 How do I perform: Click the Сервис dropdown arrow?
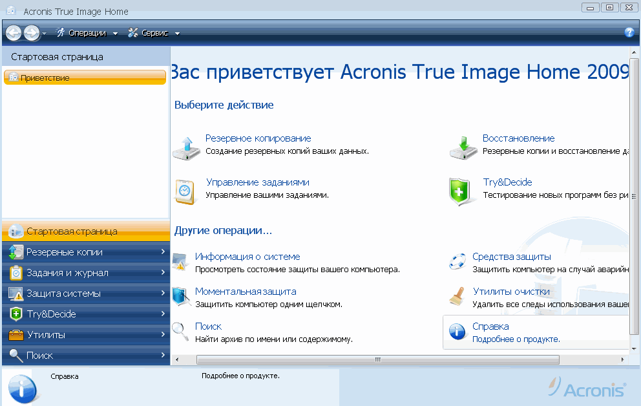coord(178,34)
